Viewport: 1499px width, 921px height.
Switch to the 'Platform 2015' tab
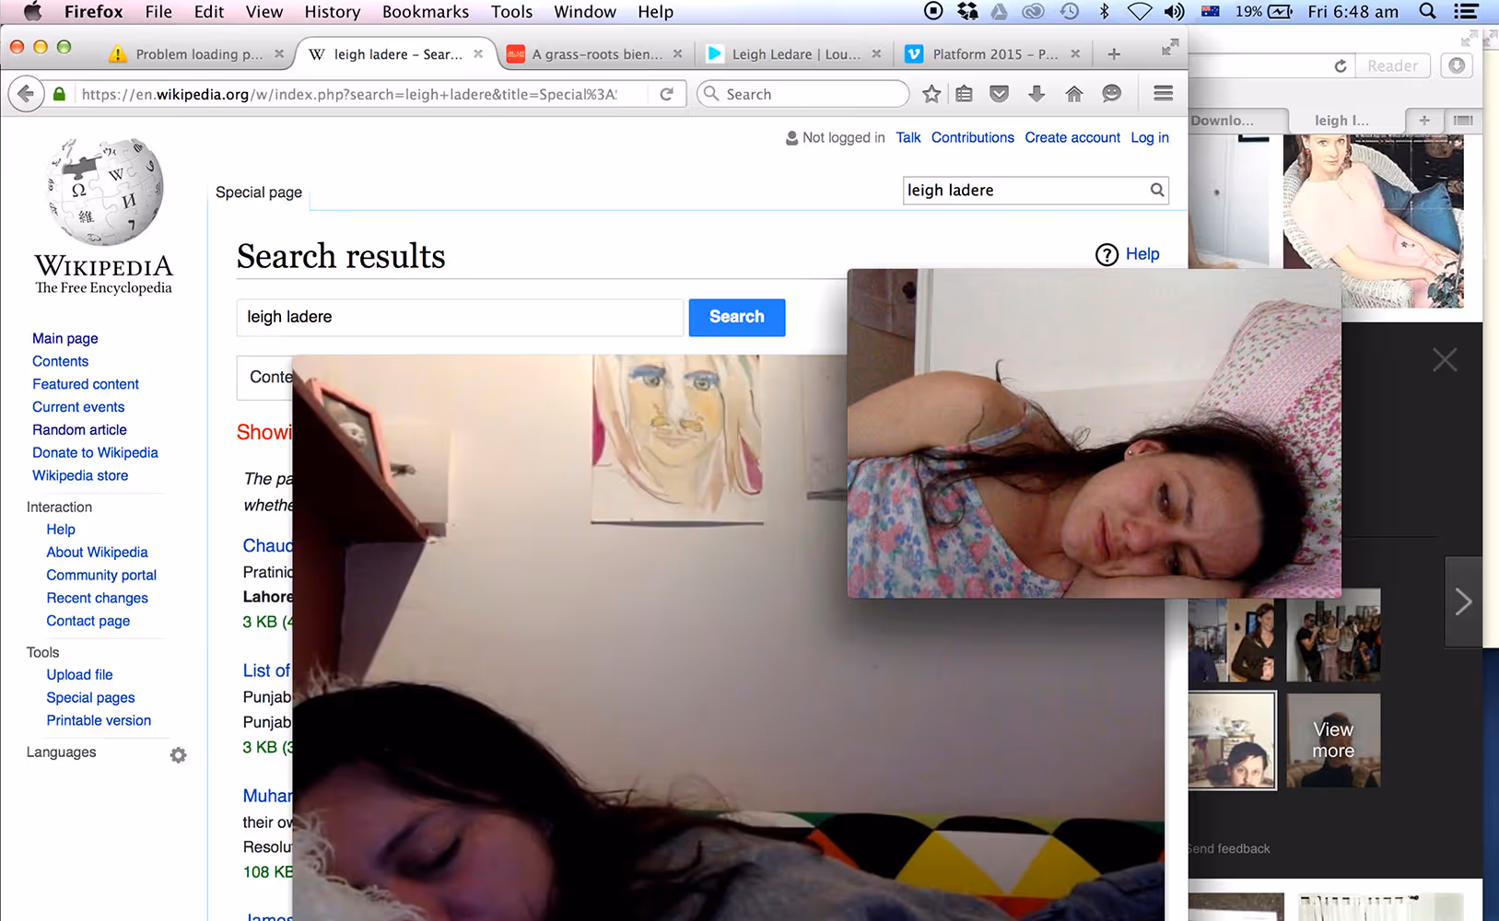[x=995, y=54]
